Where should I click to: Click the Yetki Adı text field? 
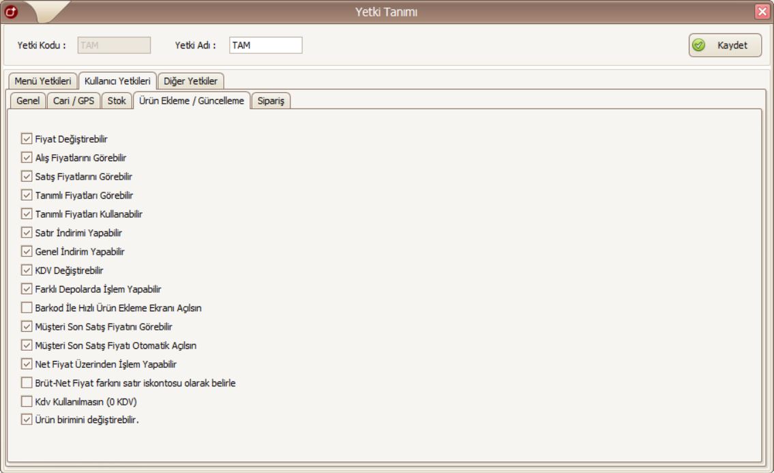[x=265, y=45]
